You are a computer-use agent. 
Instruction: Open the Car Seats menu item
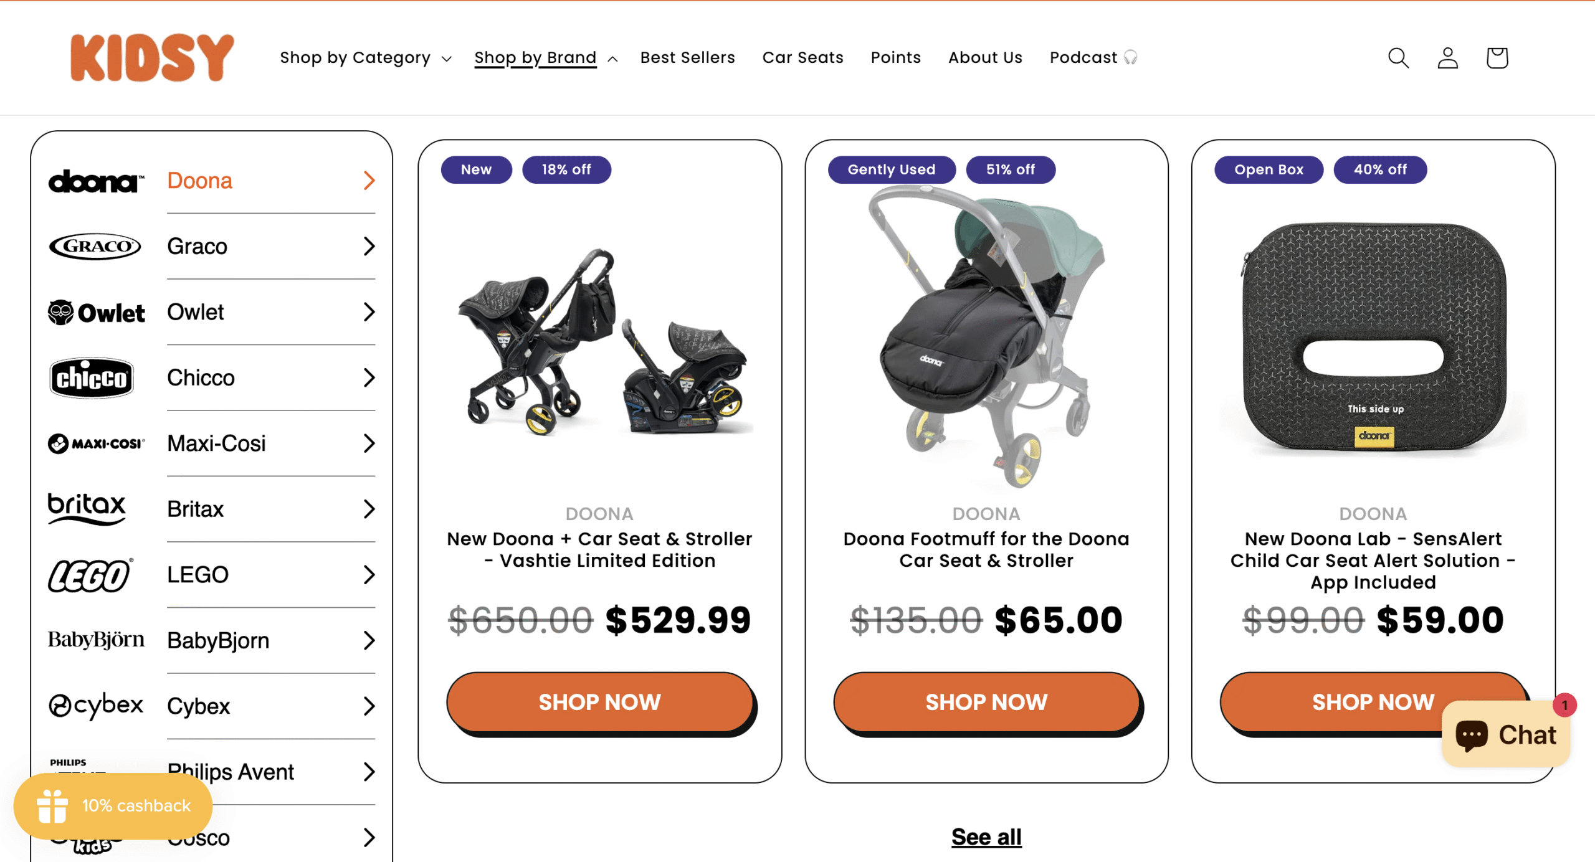click(802, 58)
